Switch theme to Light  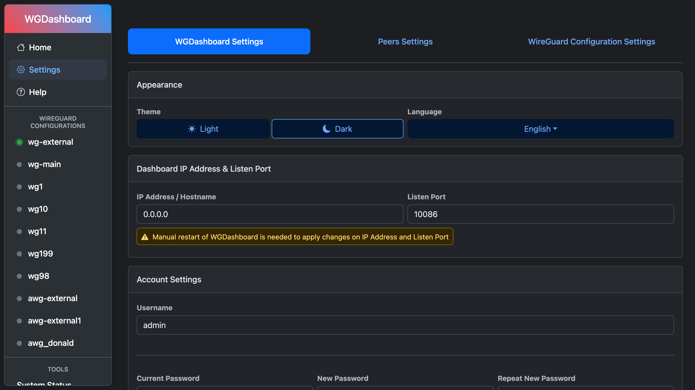pos(203,129)
